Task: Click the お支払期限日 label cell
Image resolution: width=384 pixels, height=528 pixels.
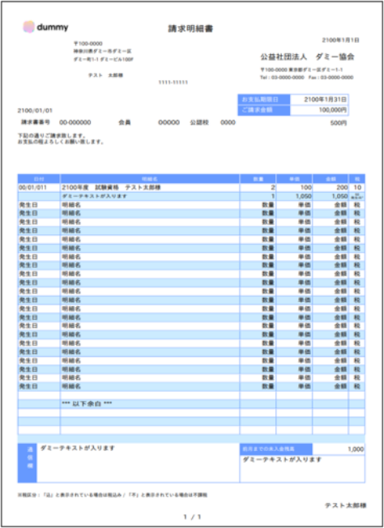Action: [x=264, y=100]
